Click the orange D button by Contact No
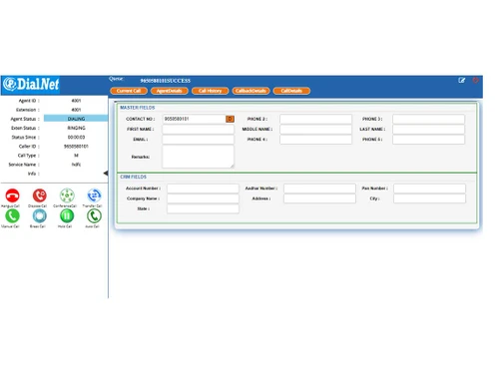 [230, 119]
